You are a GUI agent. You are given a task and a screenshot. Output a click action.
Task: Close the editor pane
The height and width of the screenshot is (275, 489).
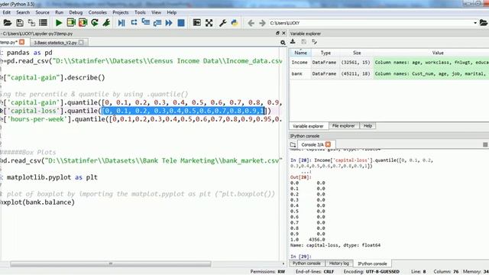283,33
